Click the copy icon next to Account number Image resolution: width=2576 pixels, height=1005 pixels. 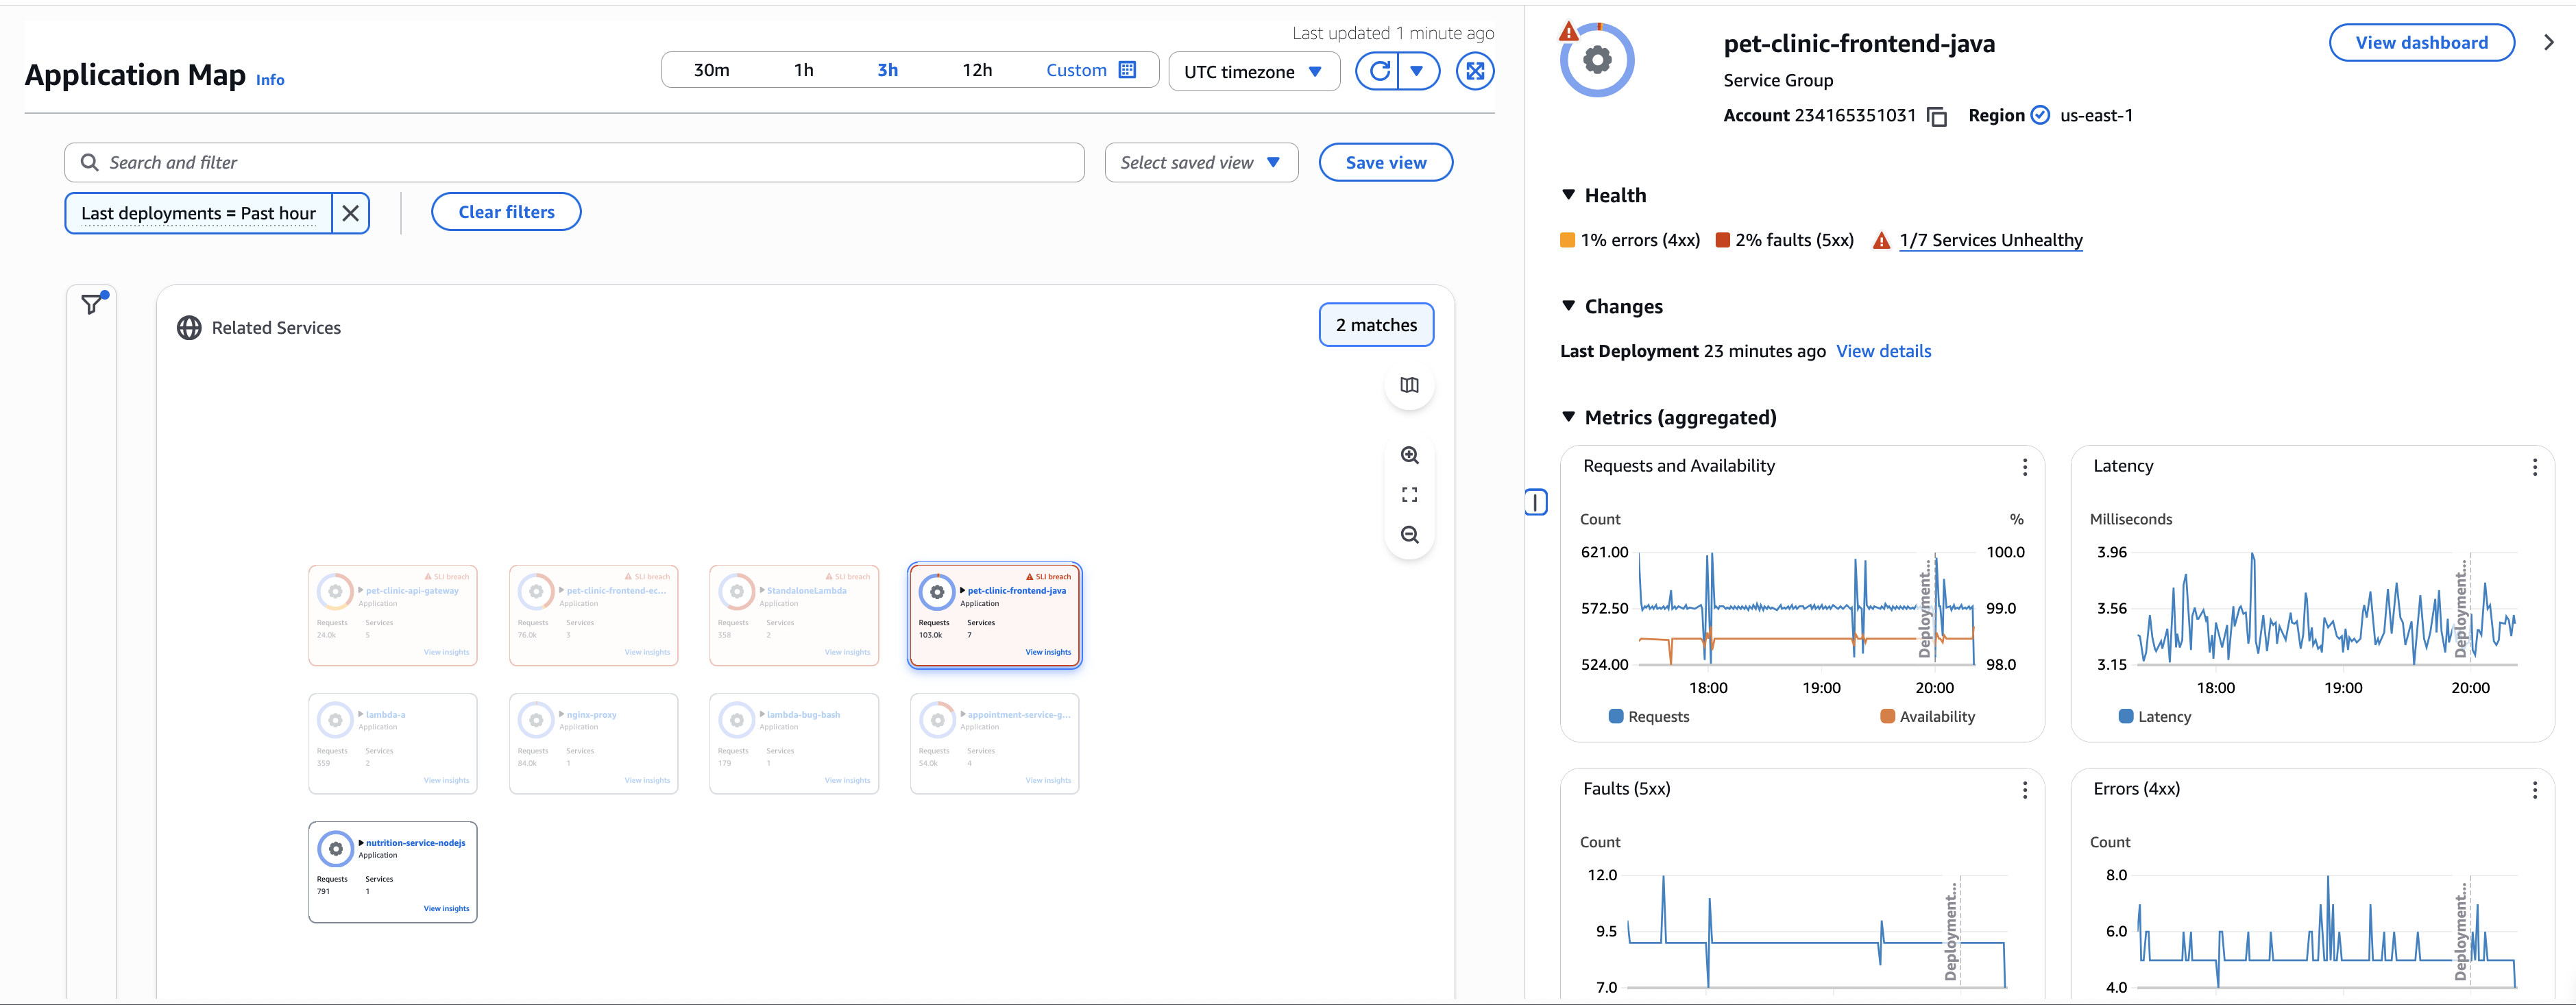point(1937,116)
